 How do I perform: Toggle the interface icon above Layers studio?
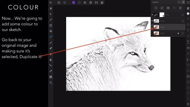coord(188,3)
